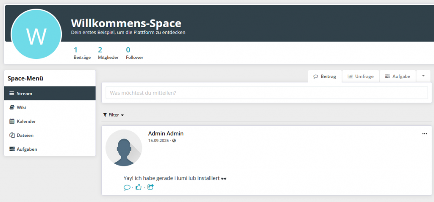Open Aufgaben in the Space-Menü

(x=27, y=149)
